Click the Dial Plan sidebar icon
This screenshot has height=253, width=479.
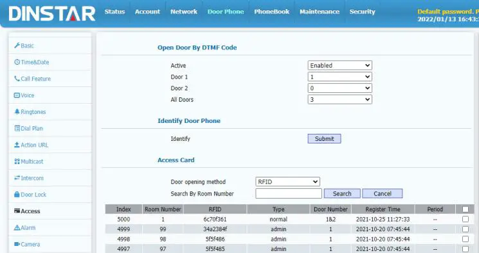17,128
